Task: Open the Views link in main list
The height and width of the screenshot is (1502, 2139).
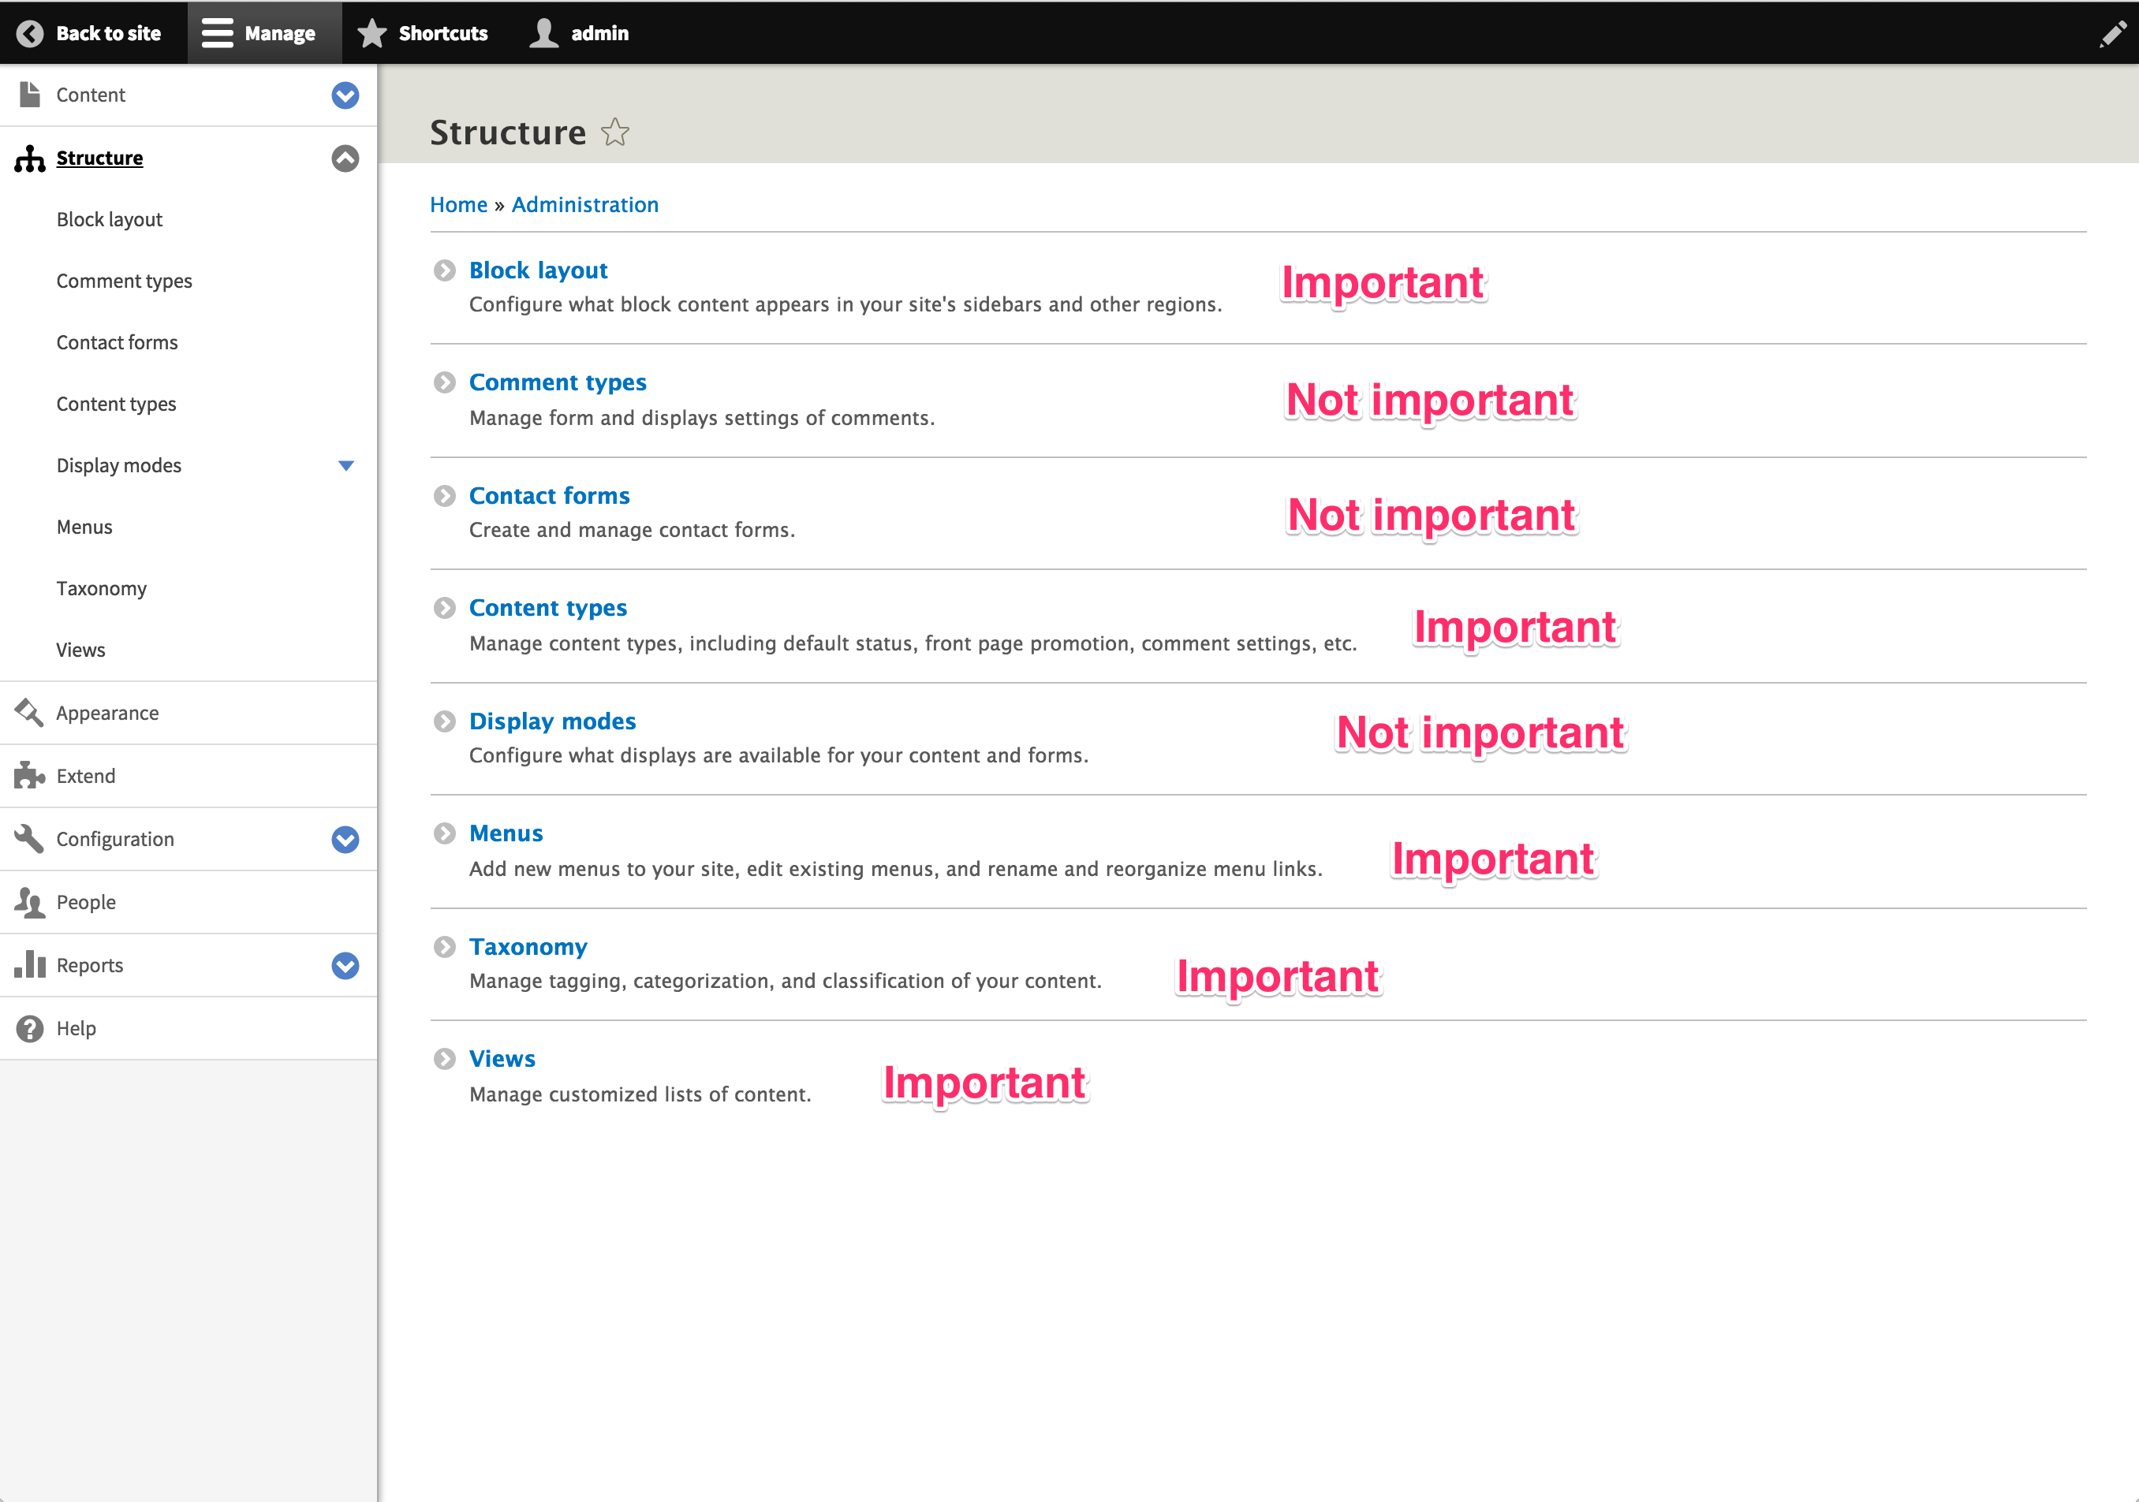Action: (502, 1059)
